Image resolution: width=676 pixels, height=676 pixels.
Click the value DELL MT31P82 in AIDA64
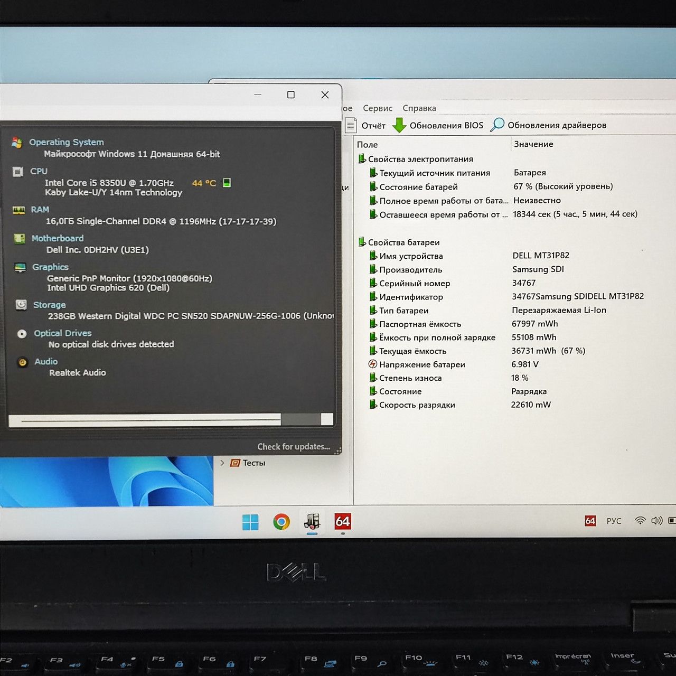(541, 256)
